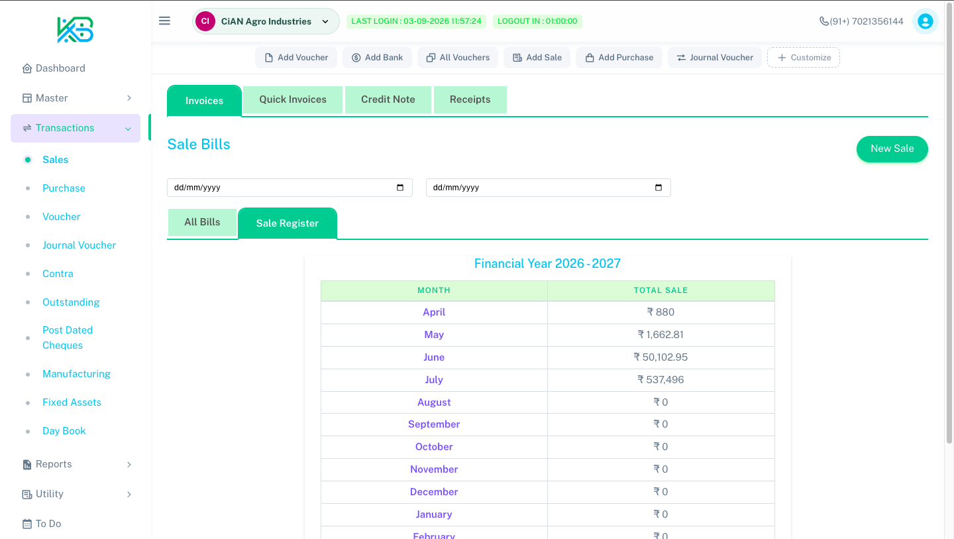The height and width of the screenshot is (539, 954).
Task: Expand the Reports menu
Action: [76, 464]
